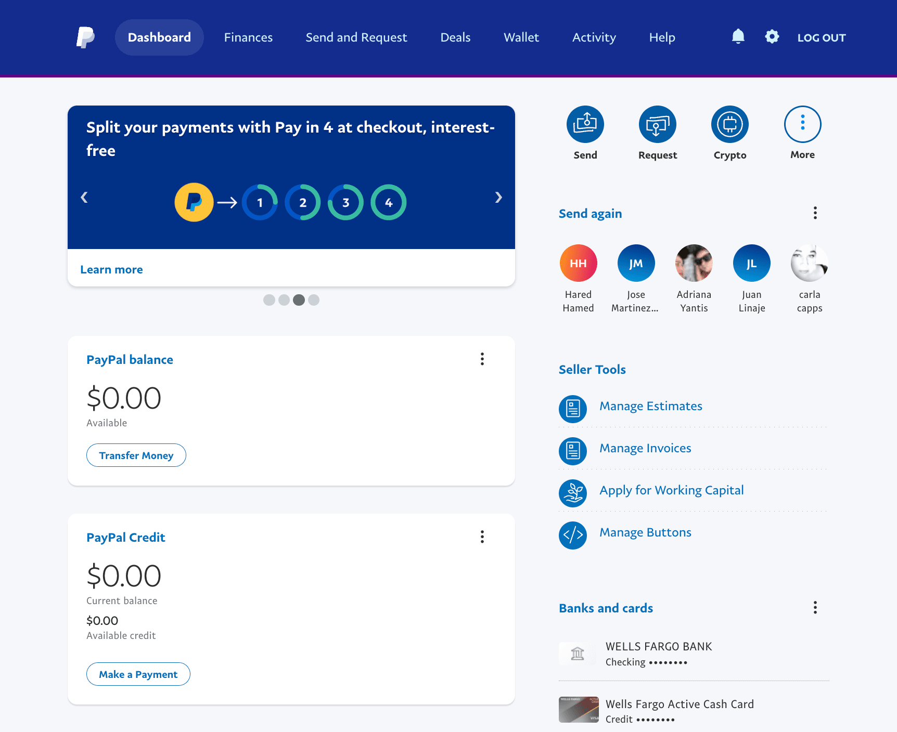Viewport: 897px width, 732px height.
Task: Open Manage Buttons link
Action: (645, 532)
